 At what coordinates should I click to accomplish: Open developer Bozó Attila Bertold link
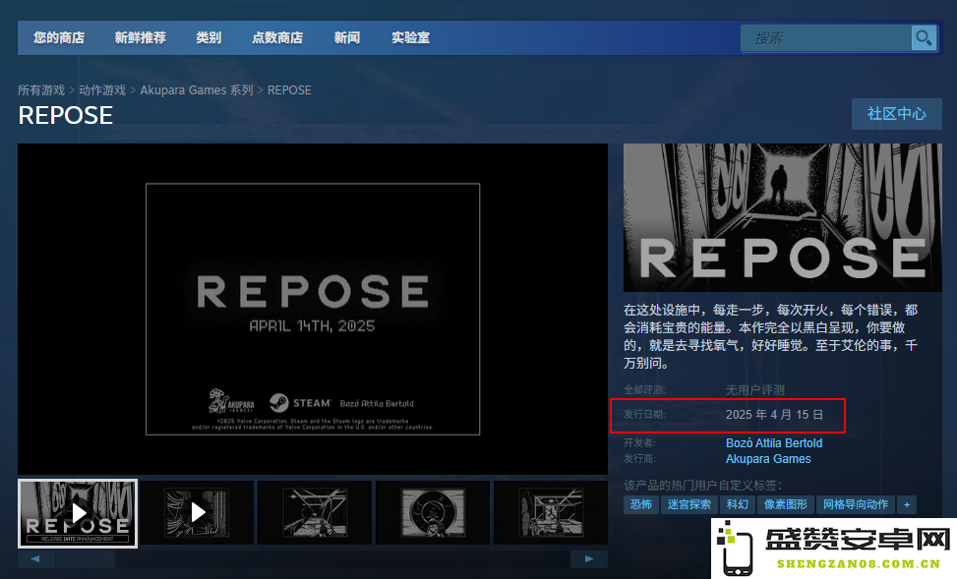774,443
